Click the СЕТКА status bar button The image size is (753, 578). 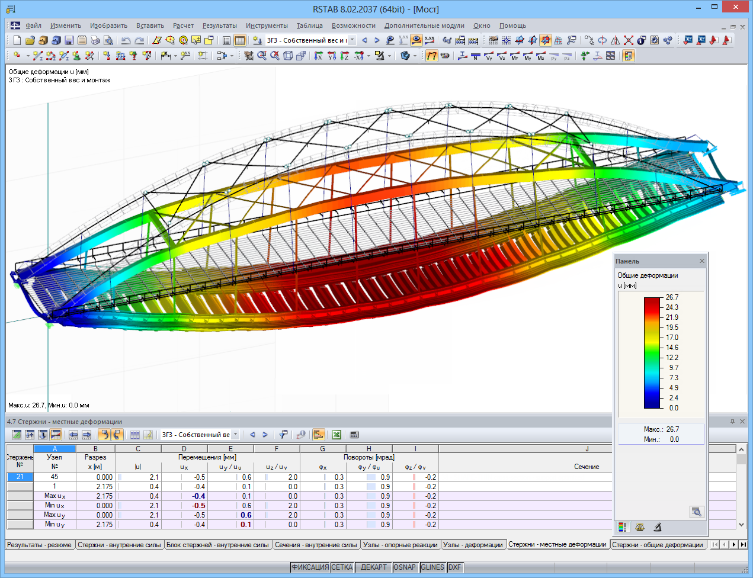click(x=342, y=567)
